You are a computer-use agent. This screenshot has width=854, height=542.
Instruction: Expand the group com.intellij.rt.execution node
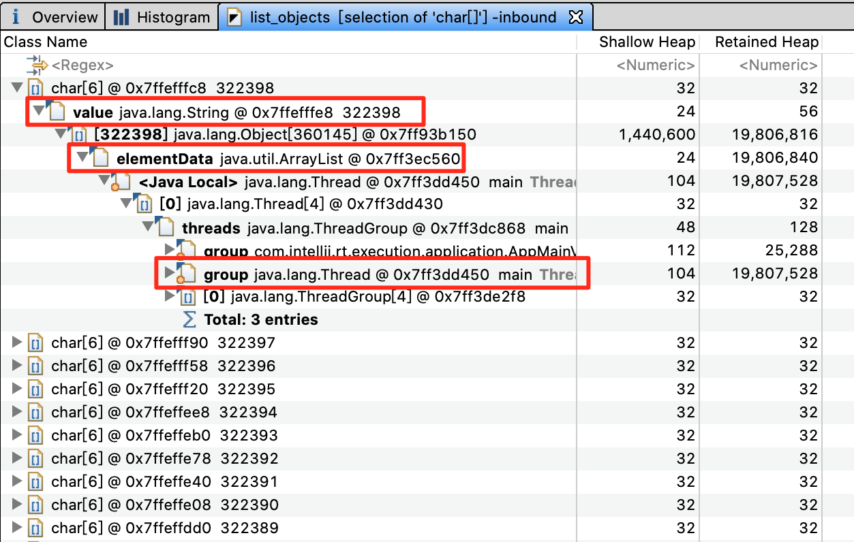coord(170,250)
